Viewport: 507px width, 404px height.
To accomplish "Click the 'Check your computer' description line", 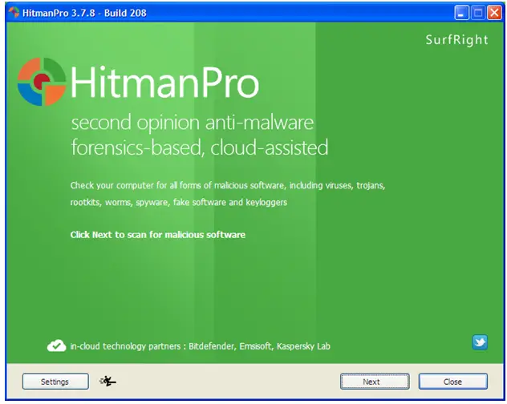I will click(x=228, y=185).
